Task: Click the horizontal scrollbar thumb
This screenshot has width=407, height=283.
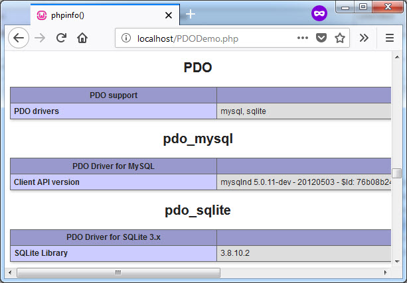Action: click(118, 272)
